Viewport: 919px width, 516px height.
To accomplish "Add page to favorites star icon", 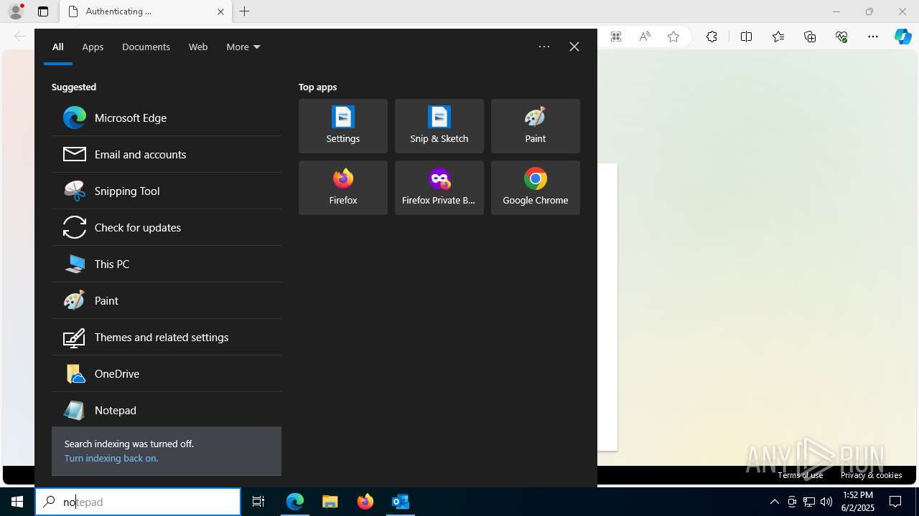I will (x=673, y=37).
